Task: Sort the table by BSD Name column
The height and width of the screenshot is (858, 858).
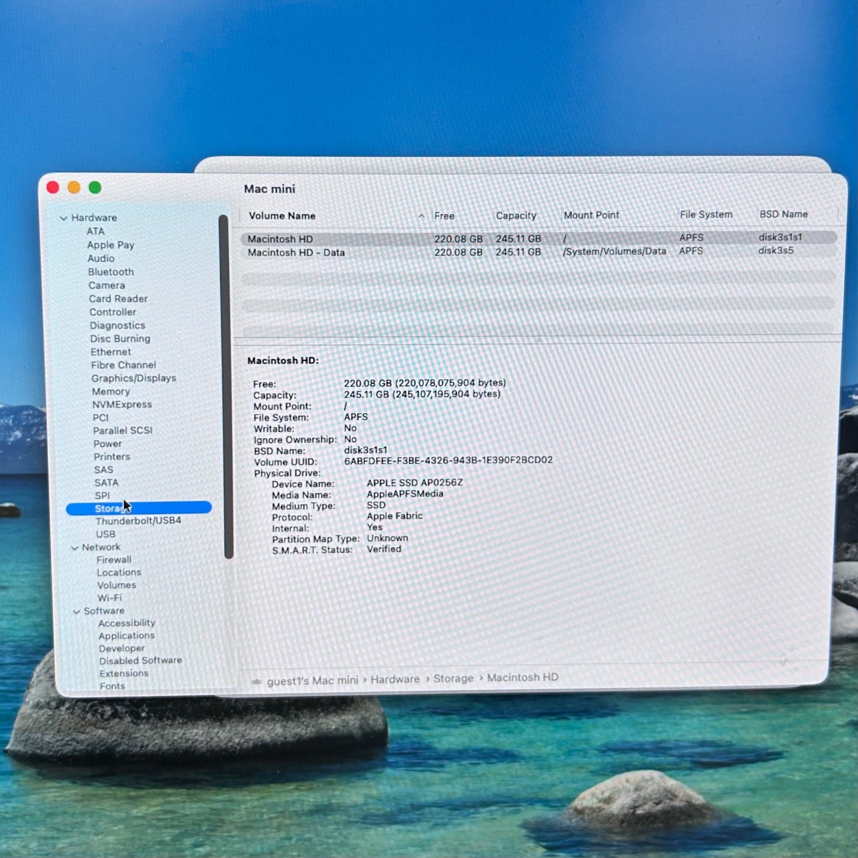Action: pyautogui.click(x=784, y=214)
